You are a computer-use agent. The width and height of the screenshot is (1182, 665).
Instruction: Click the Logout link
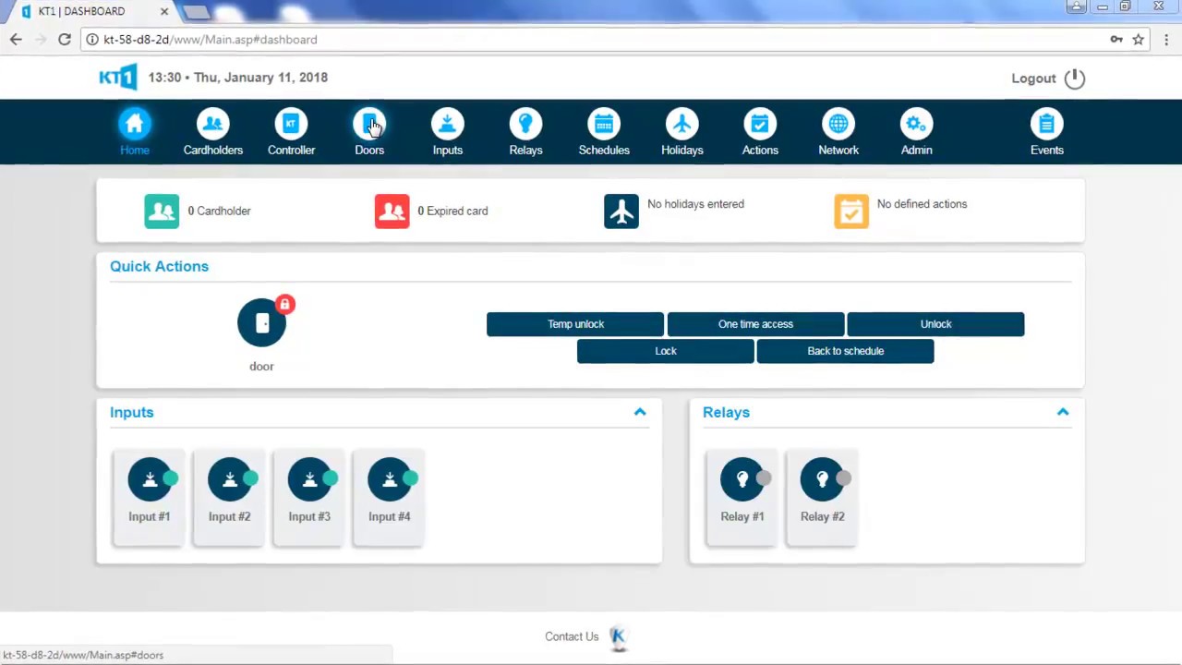click(x=1033, y=79)
